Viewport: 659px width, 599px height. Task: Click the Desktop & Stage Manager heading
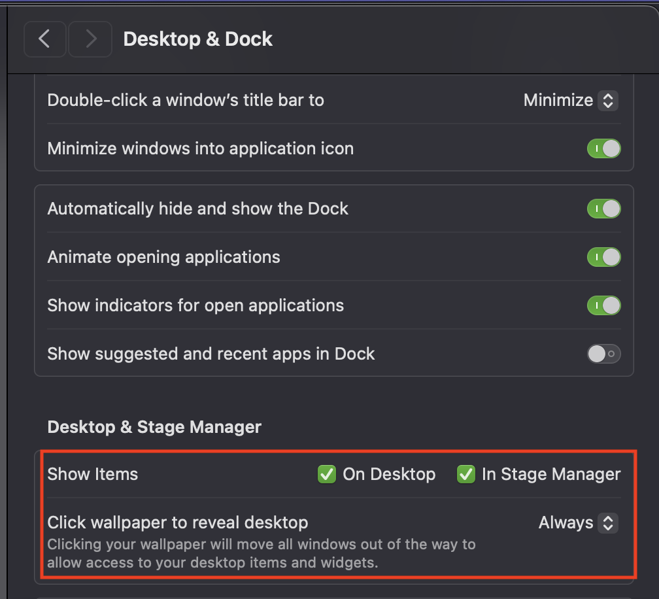coord(154,427)
